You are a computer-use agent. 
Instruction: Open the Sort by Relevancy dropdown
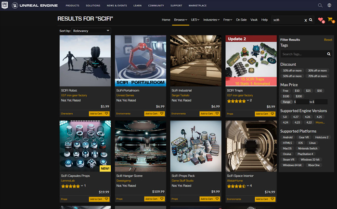pos(91,31)
